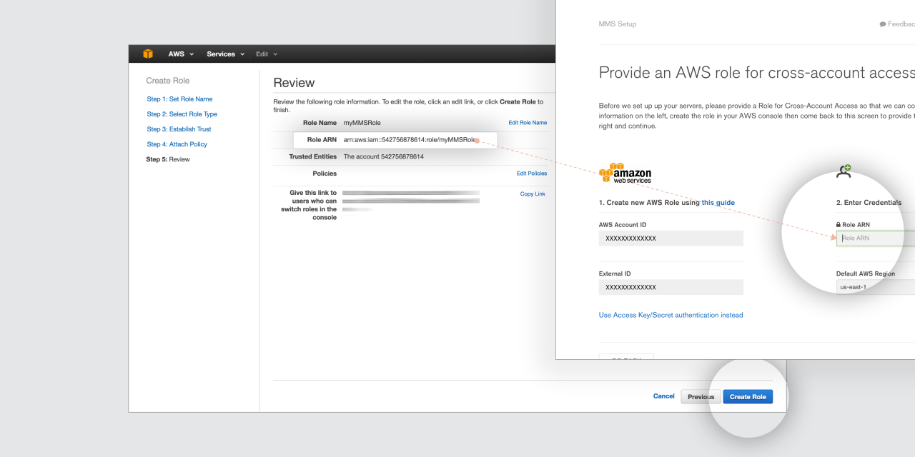Open the Edit Policies link

531,174
